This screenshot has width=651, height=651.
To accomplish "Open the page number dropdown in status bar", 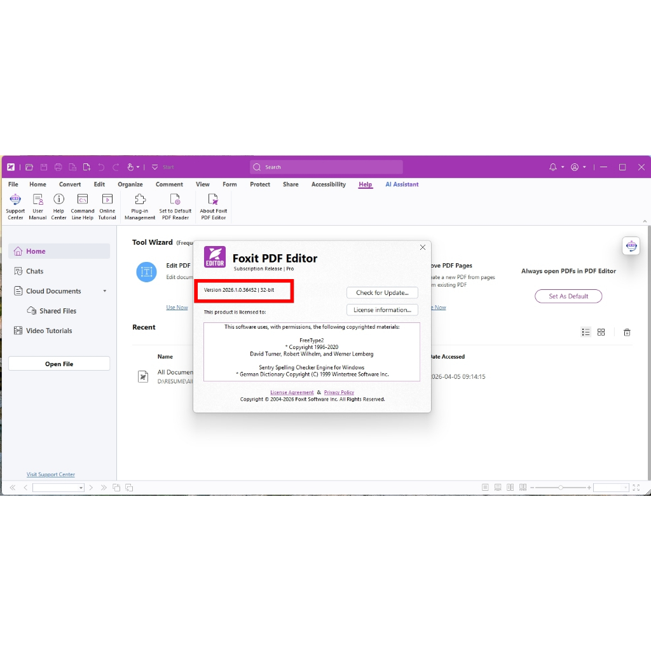I will pos(81,488).
